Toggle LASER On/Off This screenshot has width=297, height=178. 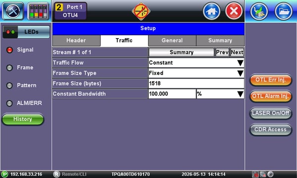coord(270,113)
